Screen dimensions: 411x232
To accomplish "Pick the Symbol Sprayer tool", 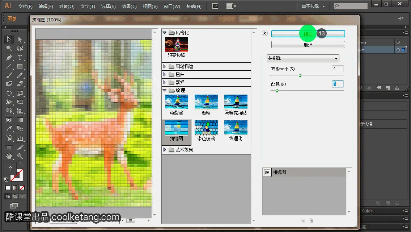I will tap(9, 138).
